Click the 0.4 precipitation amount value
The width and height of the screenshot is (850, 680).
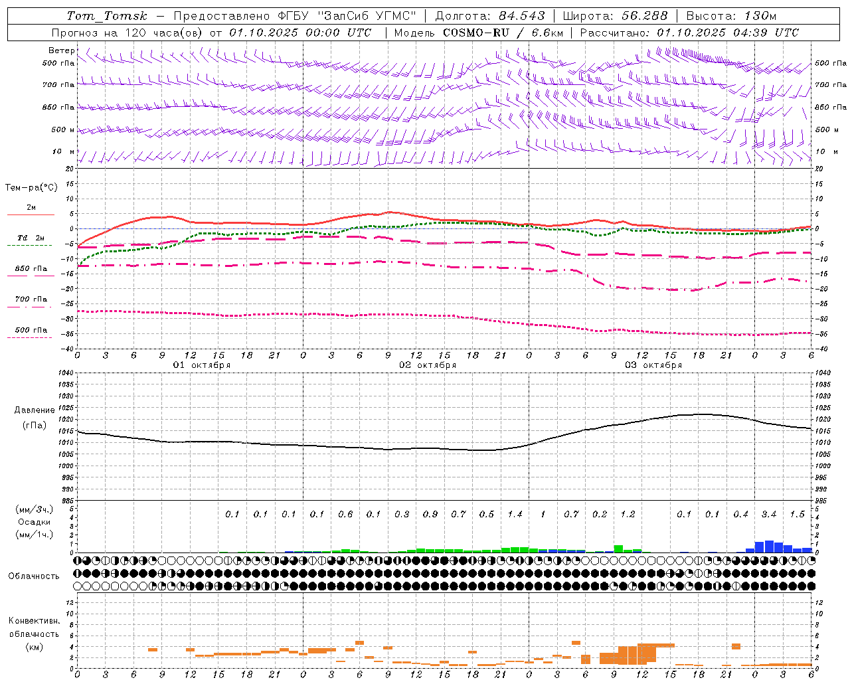pos(741,515)
